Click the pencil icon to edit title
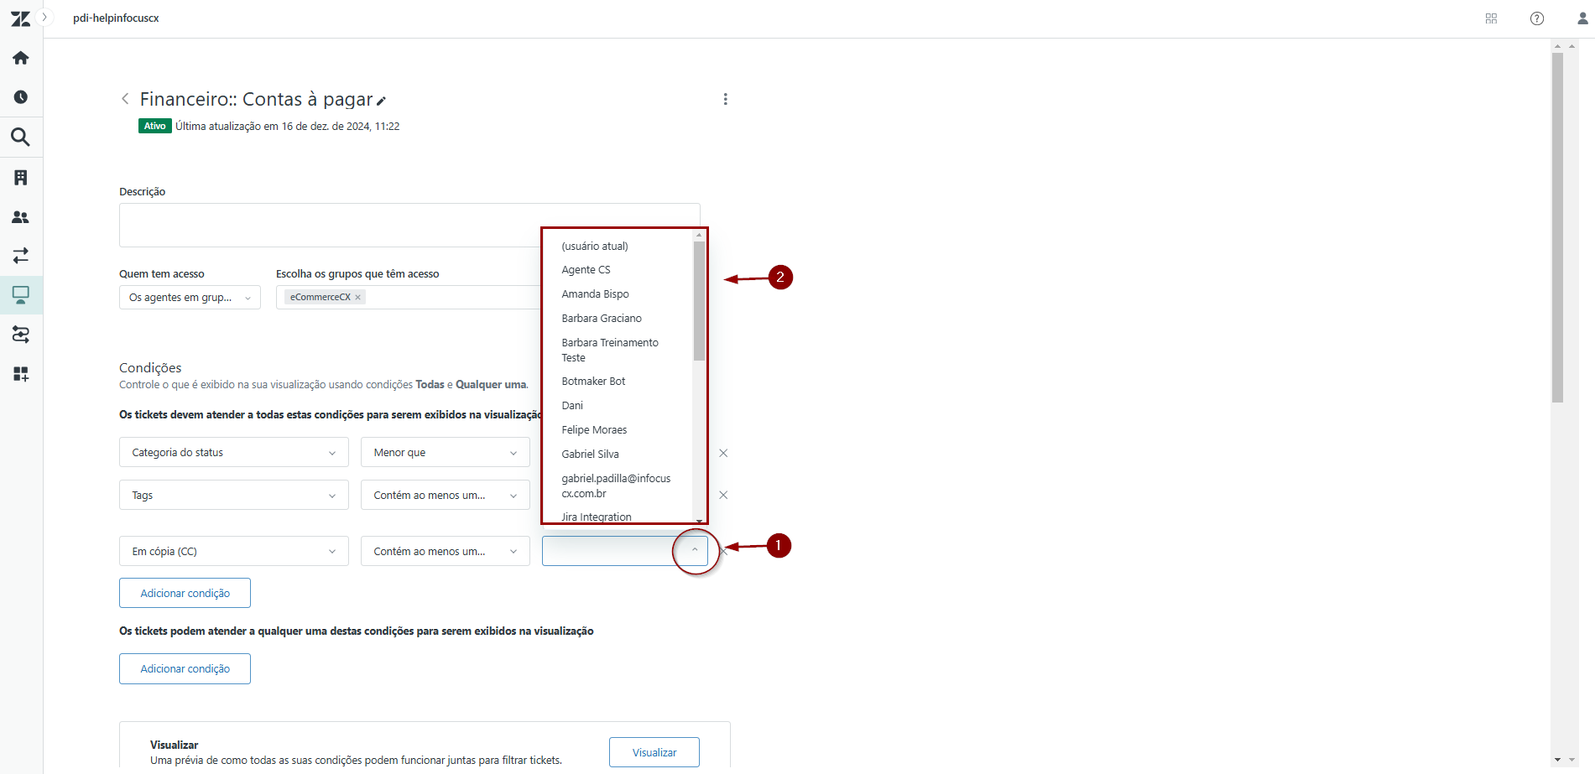The height and width of the screenshot is (774, 1595). [381, 101]
